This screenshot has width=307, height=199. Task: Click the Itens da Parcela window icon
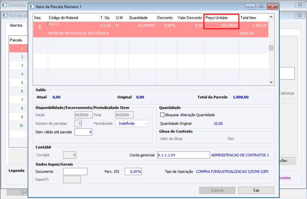click(32, 7)
